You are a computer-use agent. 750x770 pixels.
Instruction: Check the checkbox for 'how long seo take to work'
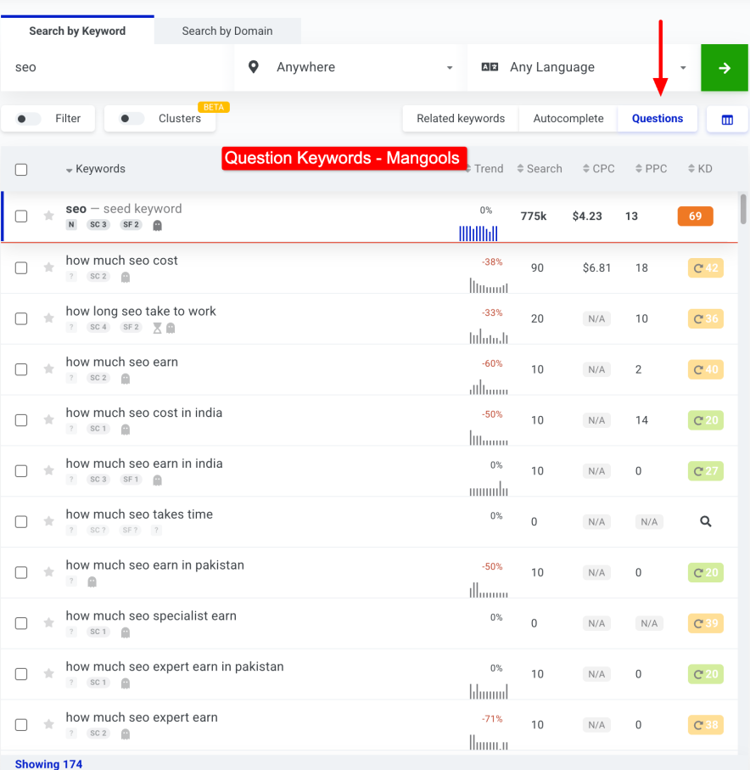click(x=21, y=318)
